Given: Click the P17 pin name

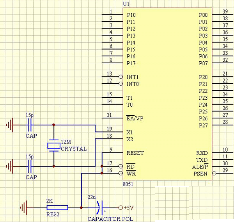Looking at the screenshot, I should [131, 63].
